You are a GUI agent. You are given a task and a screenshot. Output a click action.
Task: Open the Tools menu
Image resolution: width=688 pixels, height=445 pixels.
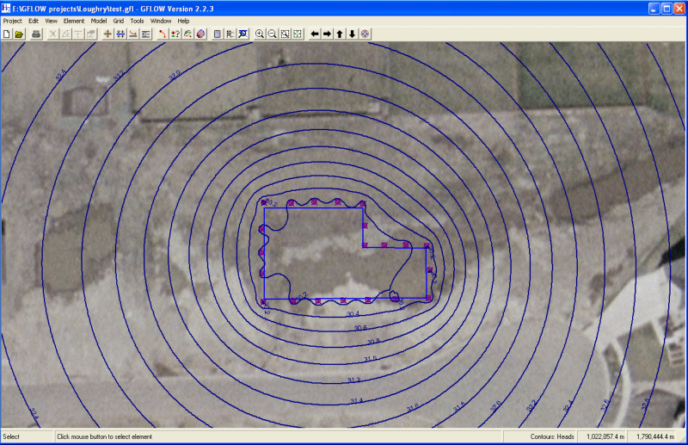click(x=137, y=21)
